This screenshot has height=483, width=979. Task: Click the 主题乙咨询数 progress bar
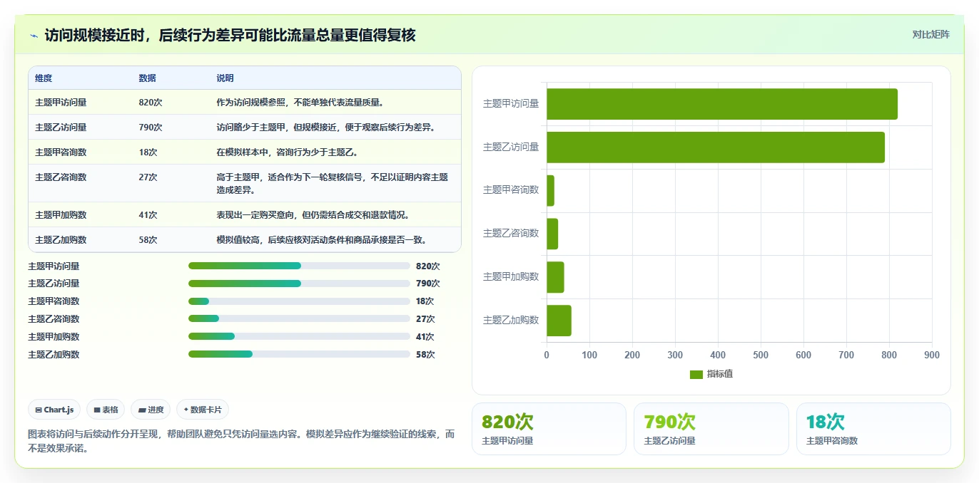pyautogui.click(x=299, y=319)
